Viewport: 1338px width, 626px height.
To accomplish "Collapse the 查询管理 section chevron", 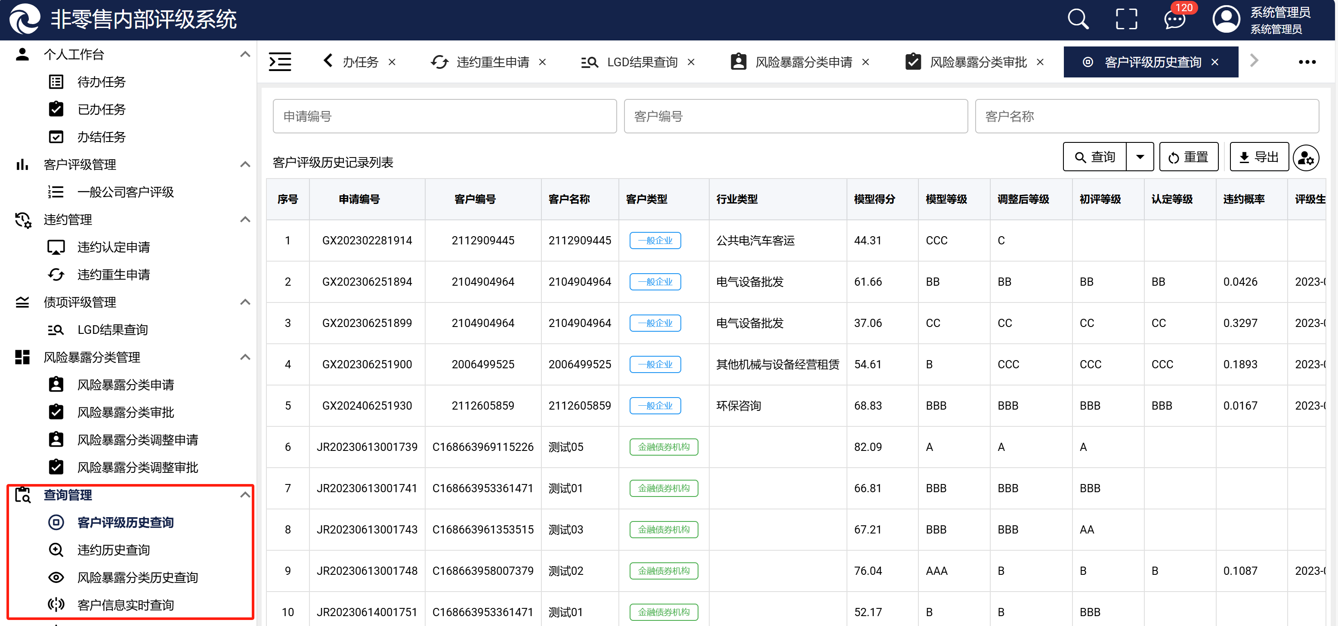I will tap(245, 495).
